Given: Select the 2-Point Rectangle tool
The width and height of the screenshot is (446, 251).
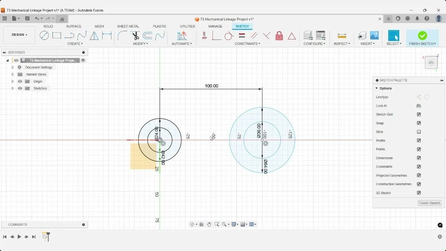Looking at the screenshot, I should click(56, 35).
